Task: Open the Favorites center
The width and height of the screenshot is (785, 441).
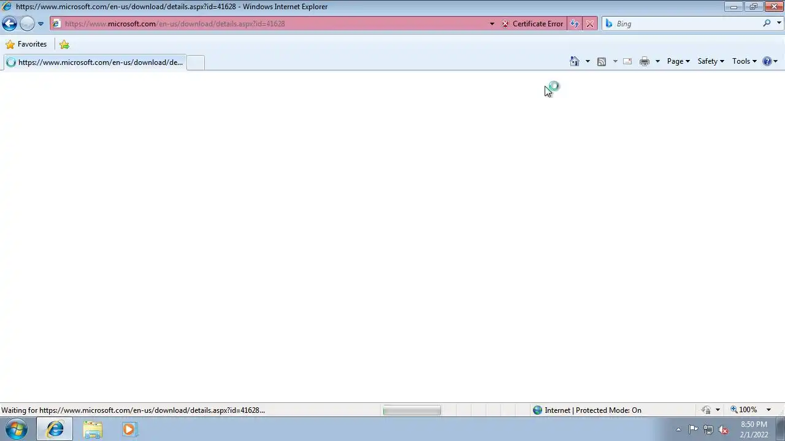Action: [x=26, y=44]
